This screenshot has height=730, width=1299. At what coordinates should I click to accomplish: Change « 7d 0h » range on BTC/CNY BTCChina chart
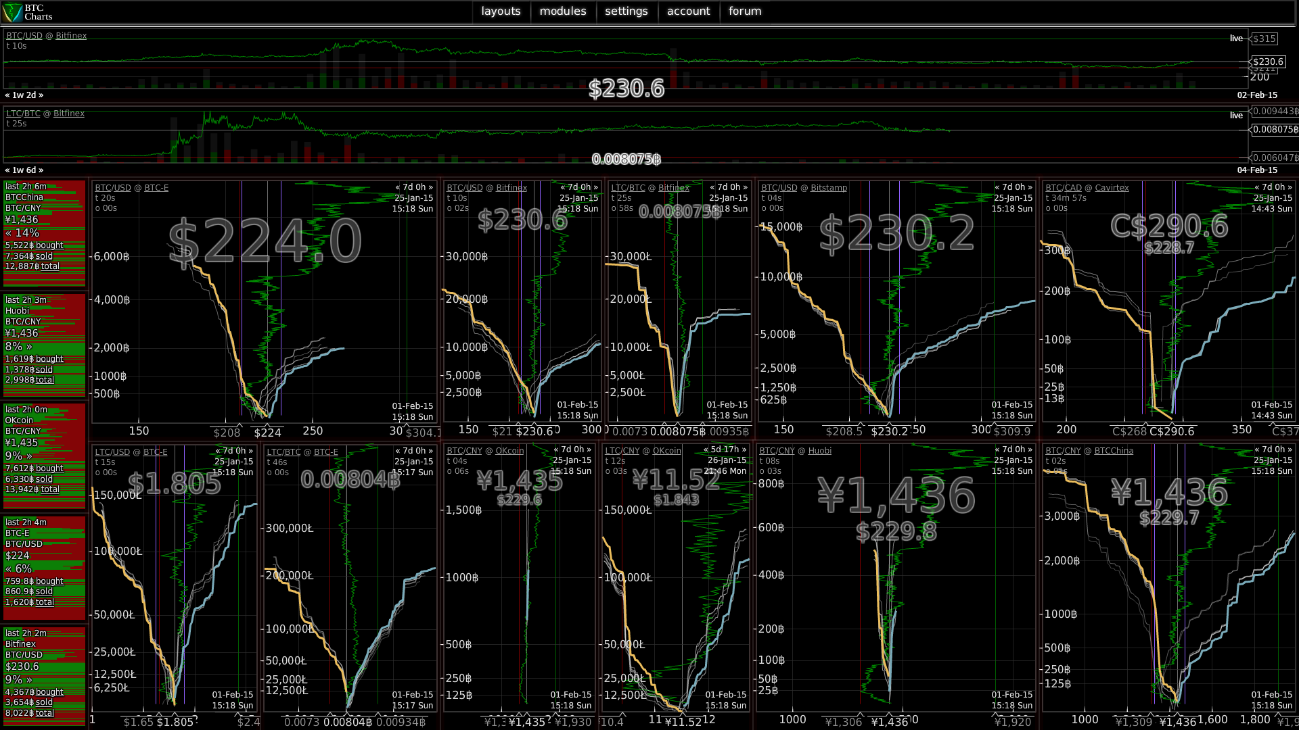[1273, 449]
